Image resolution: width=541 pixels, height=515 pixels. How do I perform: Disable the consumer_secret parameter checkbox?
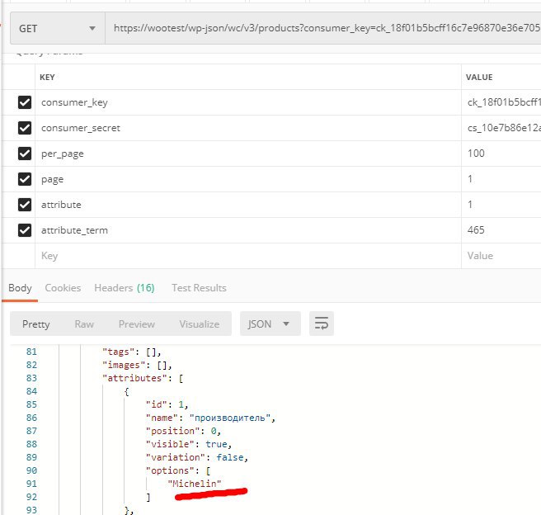26,128
